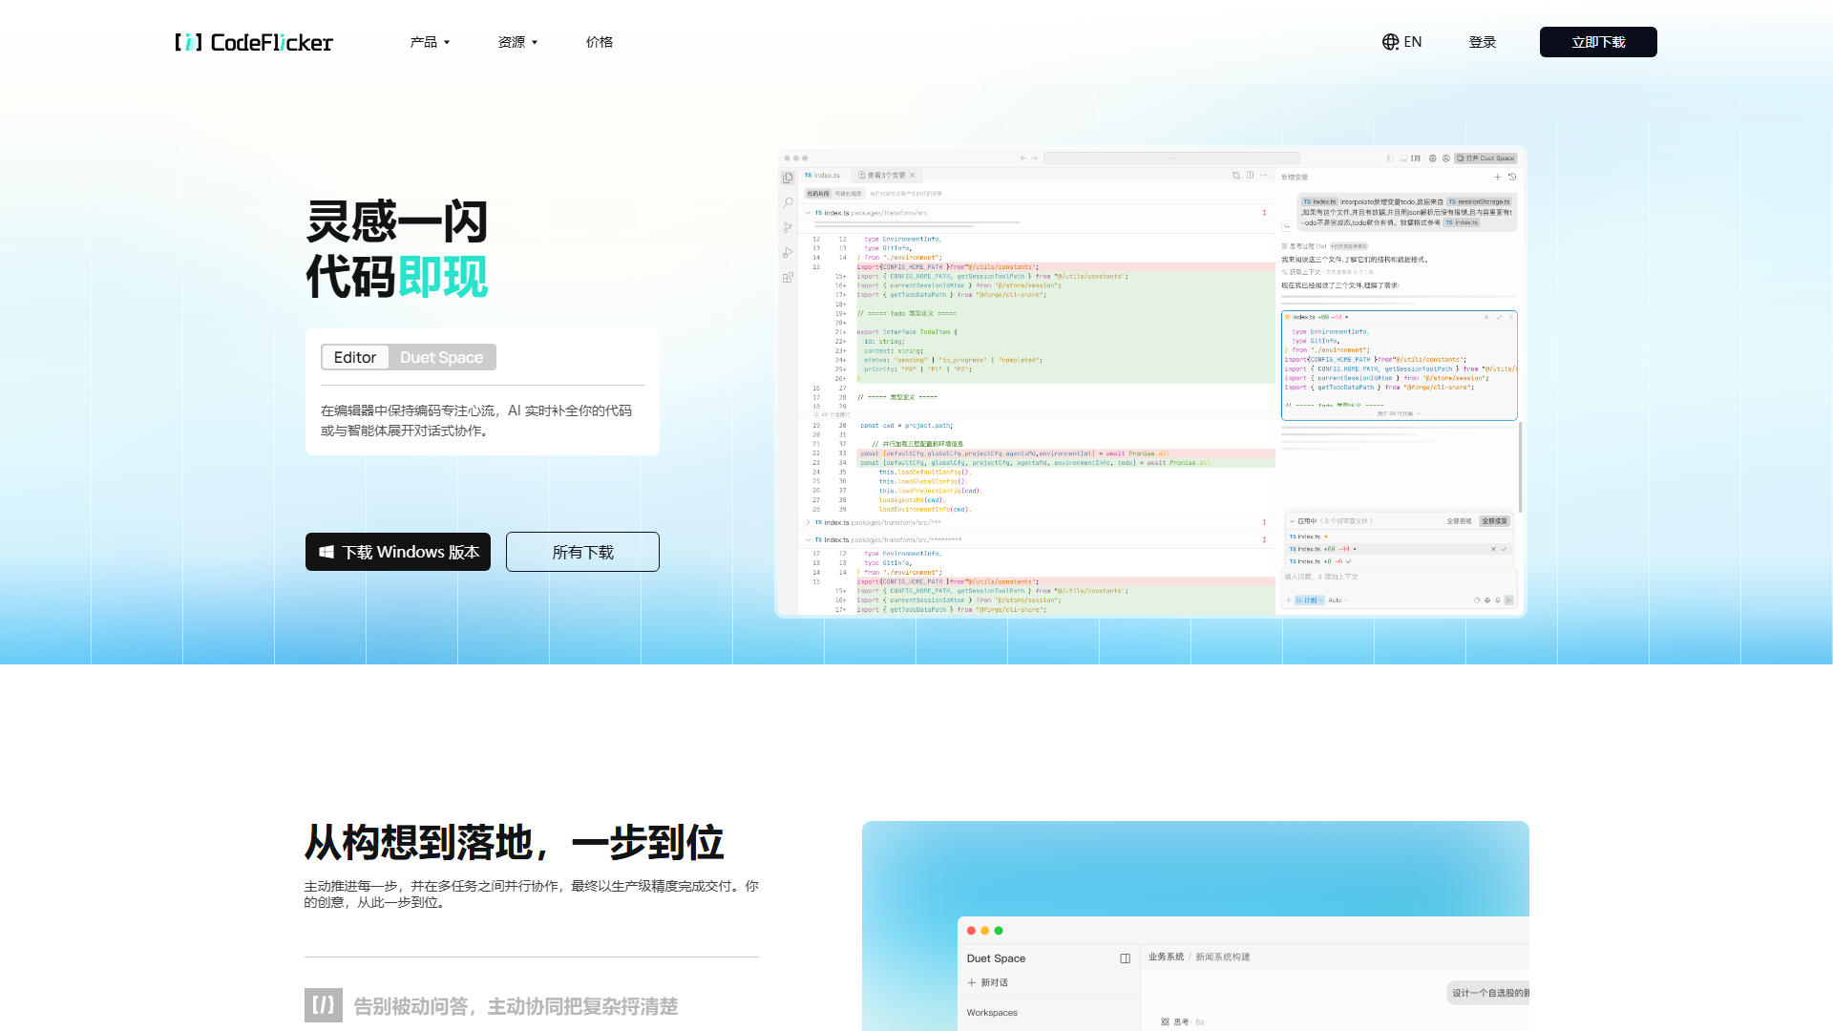Screen dimensions: 1833x1031
Task: Select Workspaces in Duet Space sidebar
Action: [992, 1013]
